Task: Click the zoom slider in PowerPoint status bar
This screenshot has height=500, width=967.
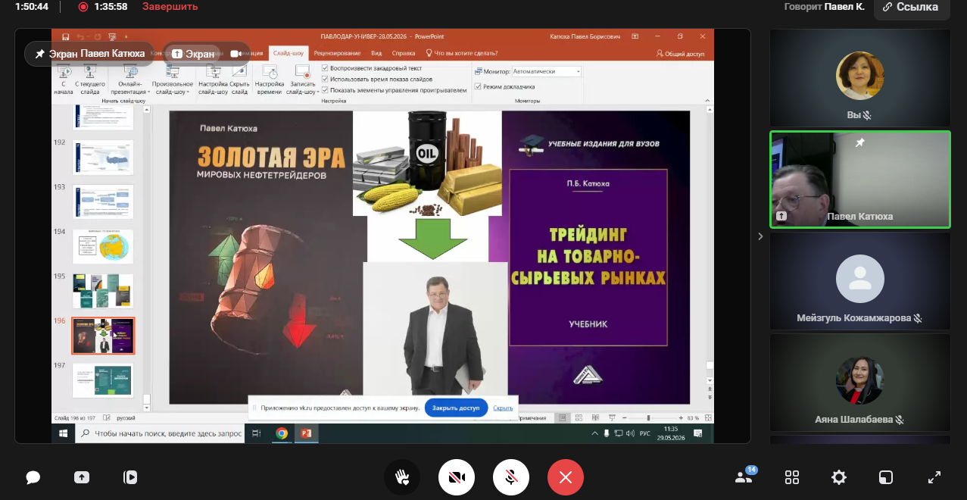Action: click(649, 418)
